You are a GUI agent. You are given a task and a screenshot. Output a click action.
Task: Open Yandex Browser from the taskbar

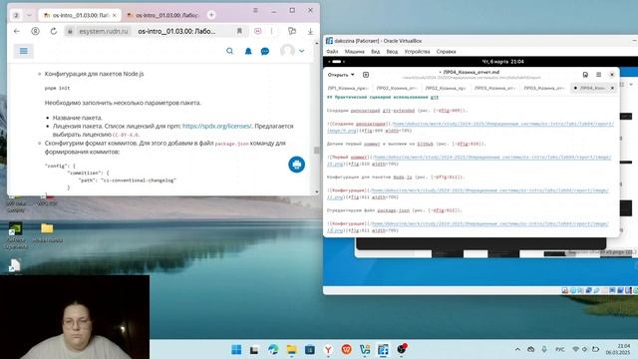pos(328,349)
